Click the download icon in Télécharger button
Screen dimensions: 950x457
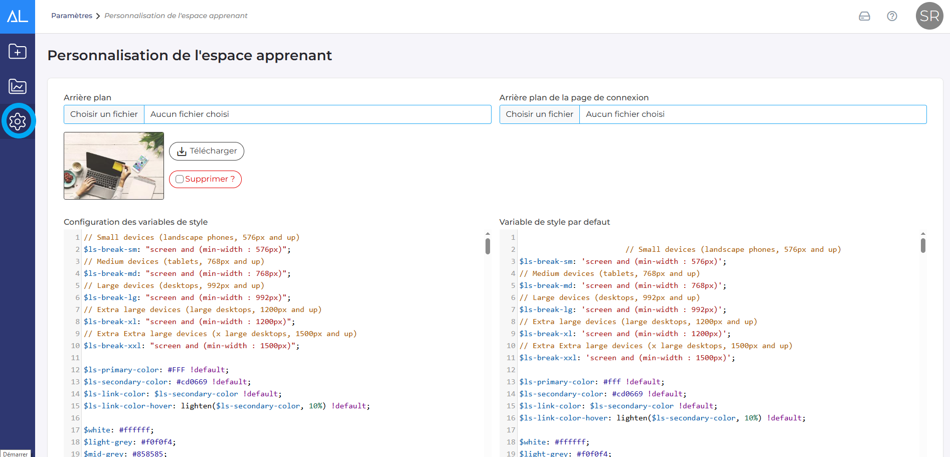tap(182, 151)
